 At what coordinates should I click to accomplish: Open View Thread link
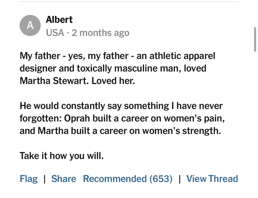212,179
